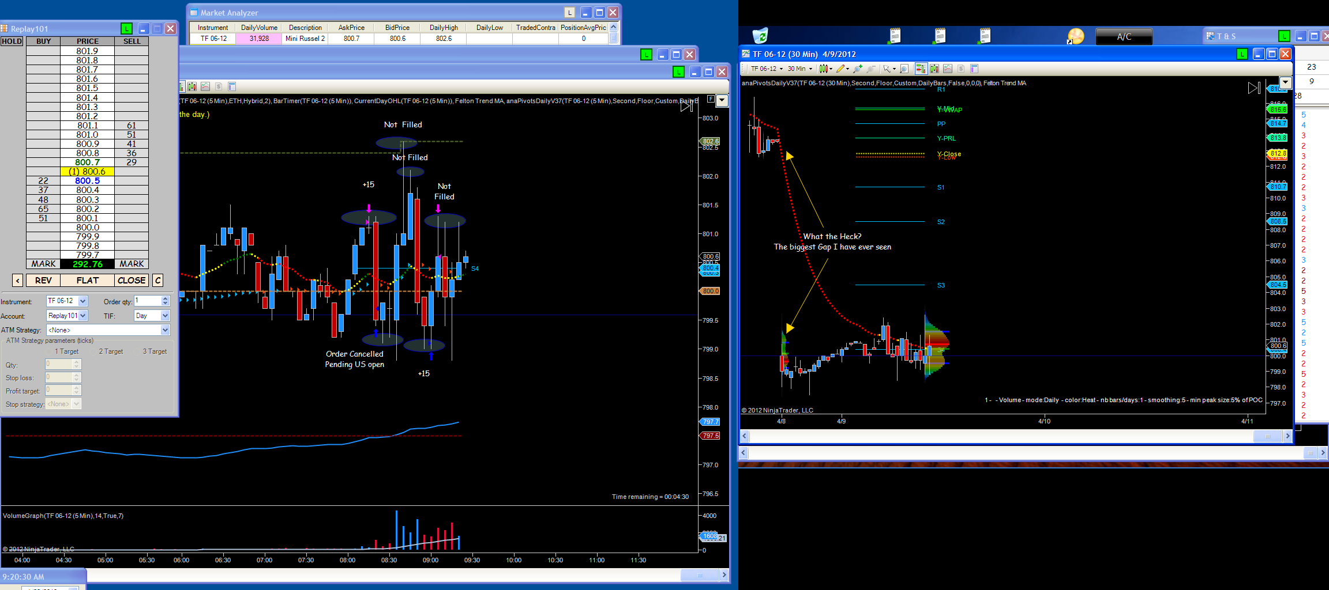Screen dimensions: 1329x590
Task: Open Indicators icon in 30 Min chart toolbar
Action: 948,69
